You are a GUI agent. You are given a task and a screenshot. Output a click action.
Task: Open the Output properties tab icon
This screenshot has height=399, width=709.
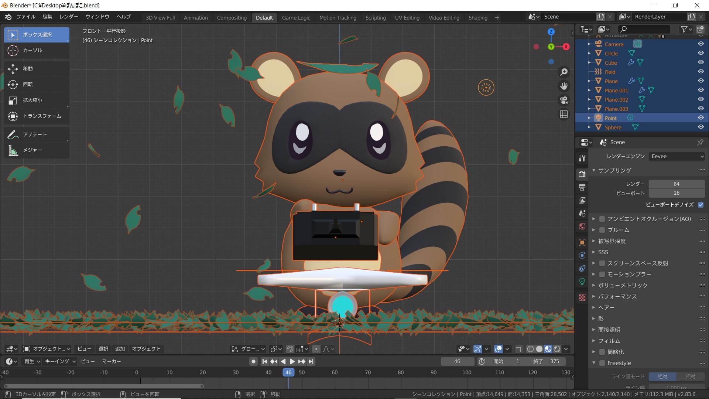pyautogui.click(x=582, y=188)
